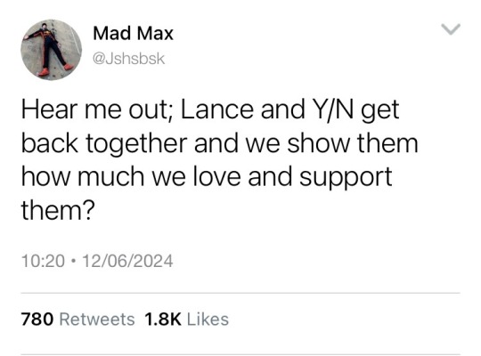Viewport: 481px width, 356px height.
Task: Click the bold 780 count number
Action: click(x=37, y=320)
